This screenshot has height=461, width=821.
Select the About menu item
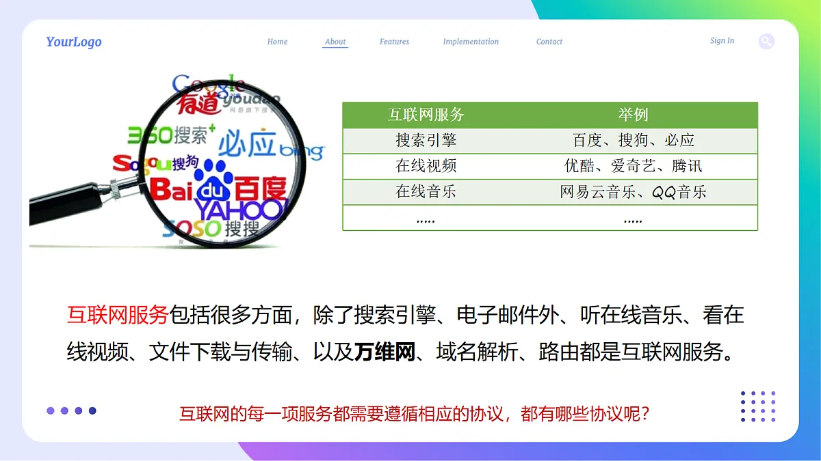(x=335, y=42)
